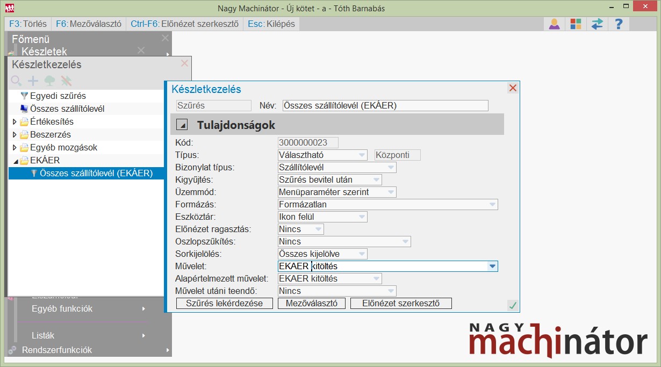The image size is (661, 367).
Task: Open the Üzemmód dropdown
Action: tap(391, 192)
